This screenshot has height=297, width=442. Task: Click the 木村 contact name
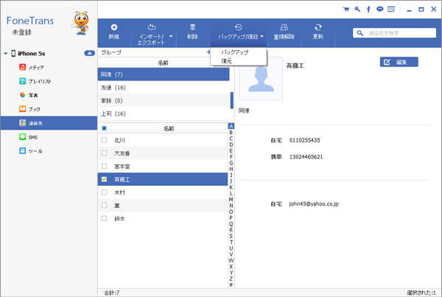[119, 192]
